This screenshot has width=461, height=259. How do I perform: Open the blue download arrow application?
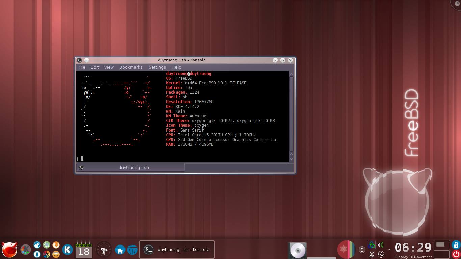point(37,254)
